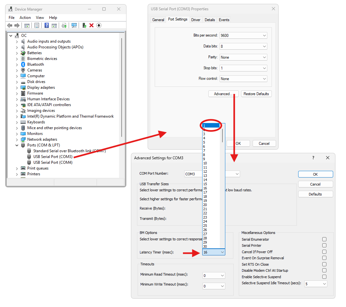Open the Flow control dropdown
Viewport: 346px width, 307px height.
point(243,79)
